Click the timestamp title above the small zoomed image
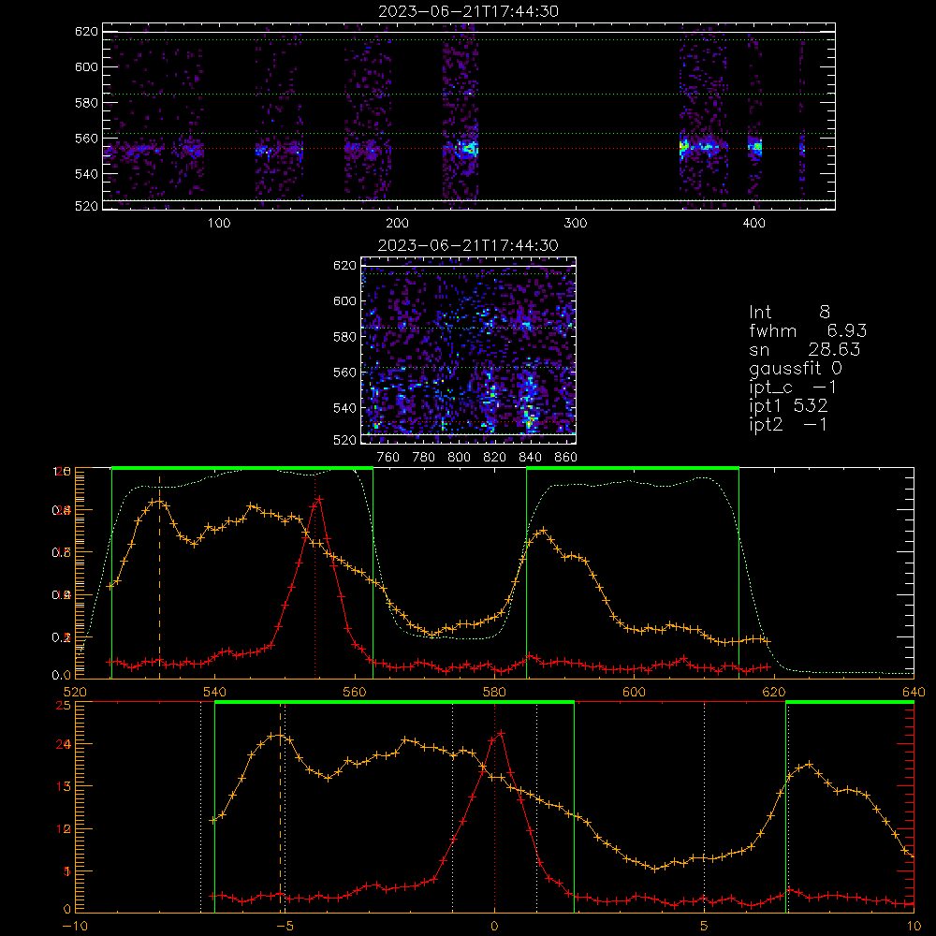 469,245
